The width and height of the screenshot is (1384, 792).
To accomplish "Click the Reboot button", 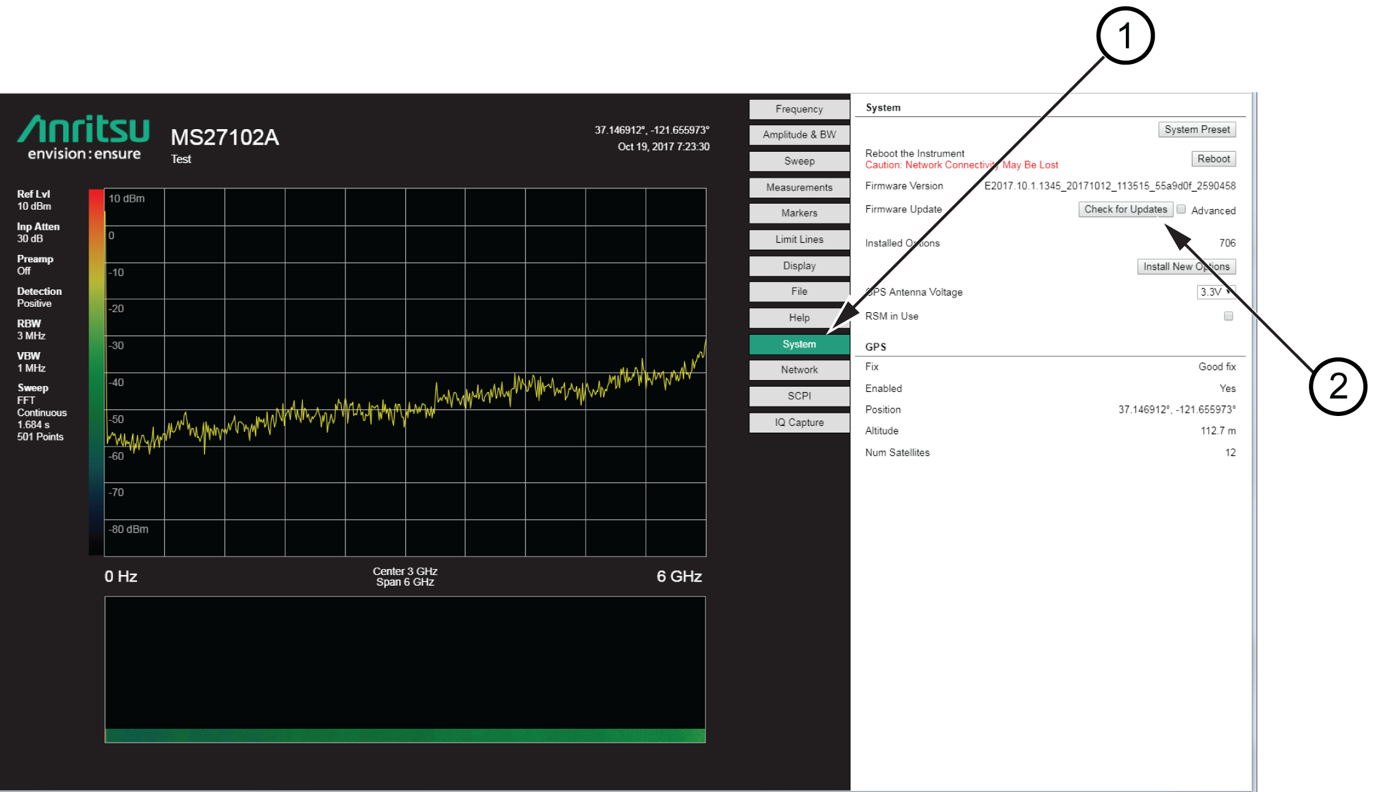I will (x=1213, y=159).
